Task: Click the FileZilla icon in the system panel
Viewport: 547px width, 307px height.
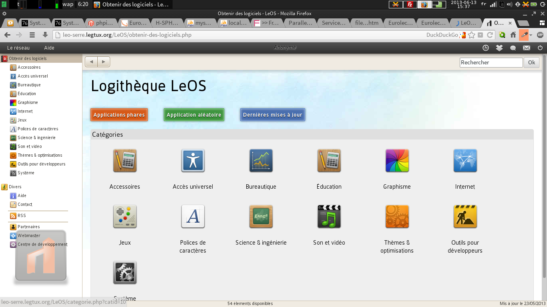Action: point(410,5)
